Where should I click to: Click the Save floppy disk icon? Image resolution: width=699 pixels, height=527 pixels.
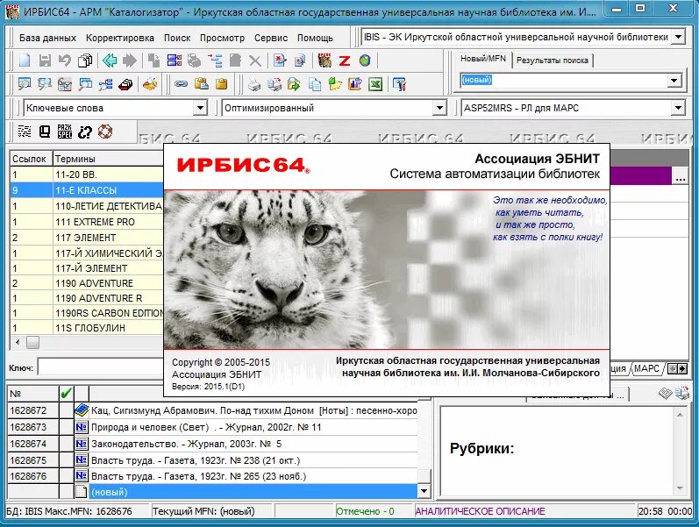tap(45, 61)
